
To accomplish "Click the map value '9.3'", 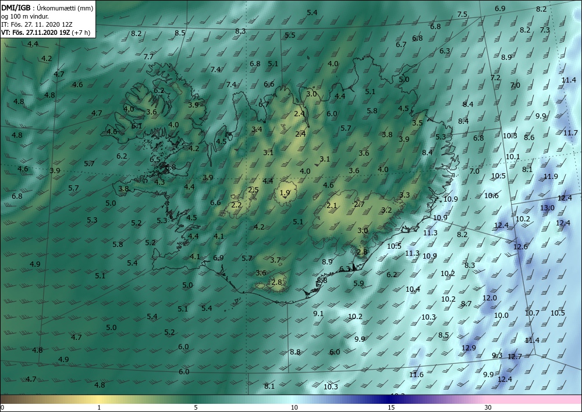I will point(497,355).
